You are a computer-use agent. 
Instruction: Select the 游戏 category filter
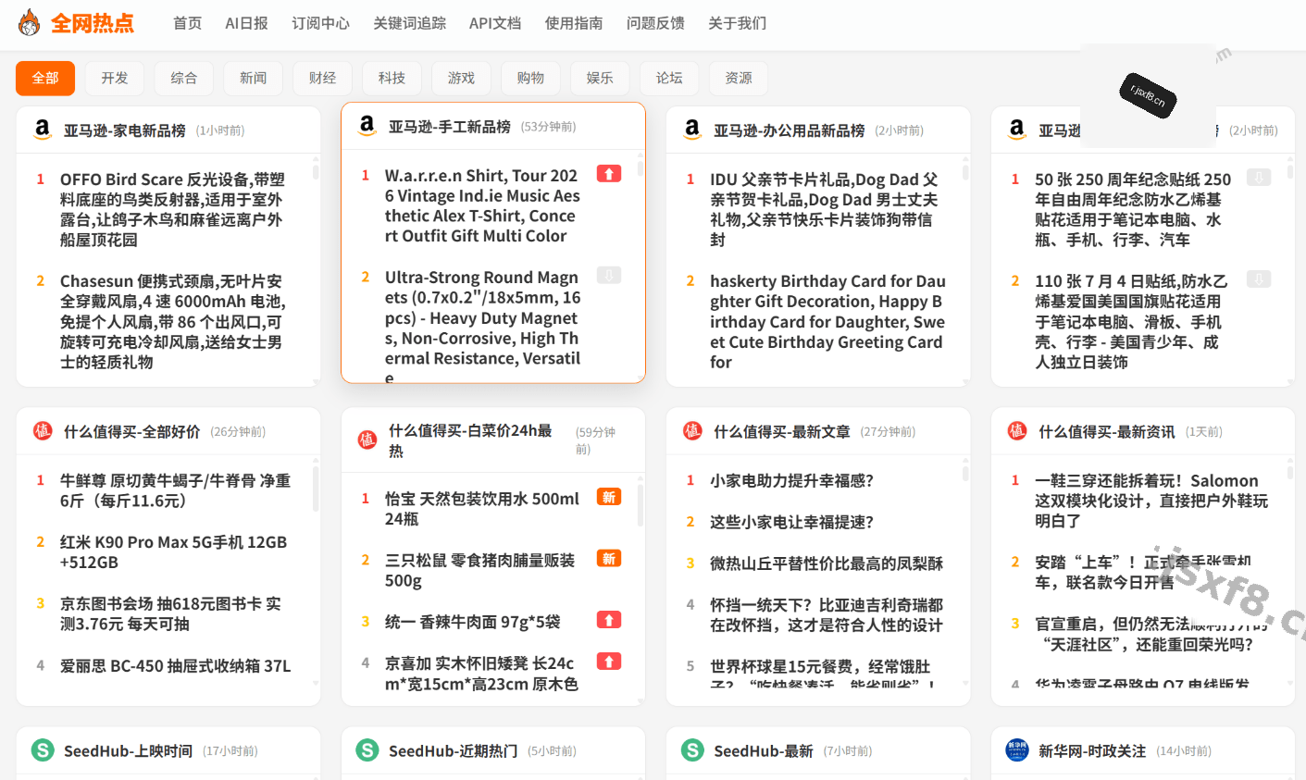[x=462, y=78]
